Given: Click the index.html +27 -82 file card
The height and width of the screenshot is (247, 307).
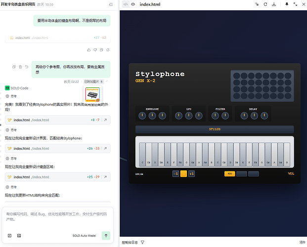Looking at the screenshot, I should tap(58, 38).
